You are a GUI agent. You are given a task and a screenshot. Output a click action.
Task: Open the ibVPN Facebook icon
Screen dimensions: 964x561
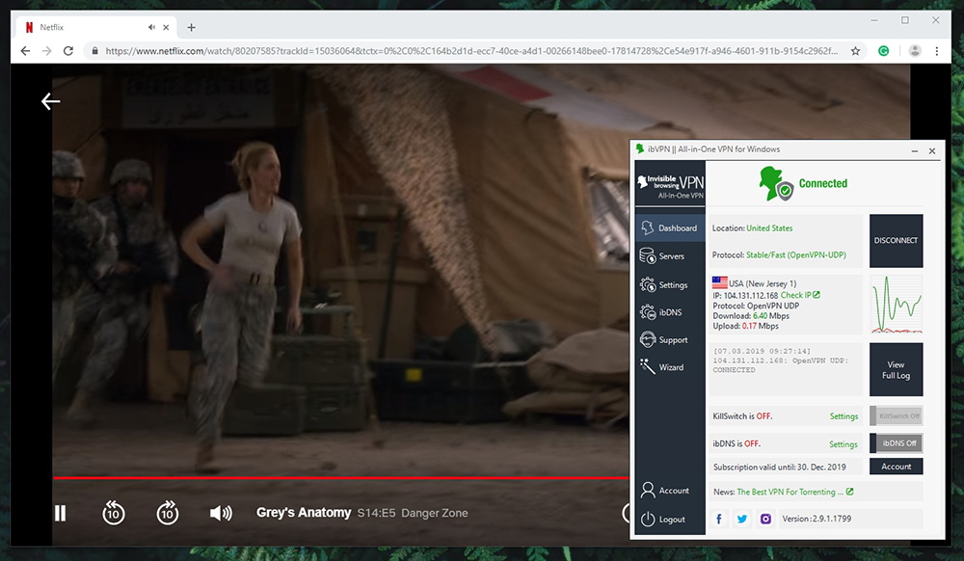(719, 519)
